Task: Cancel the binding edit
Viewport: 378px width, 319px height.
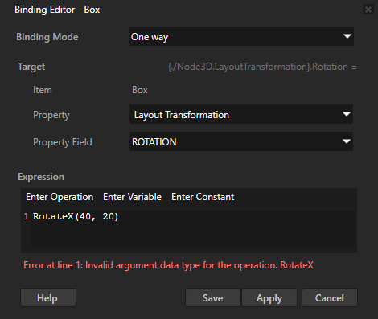Action: 330,297
